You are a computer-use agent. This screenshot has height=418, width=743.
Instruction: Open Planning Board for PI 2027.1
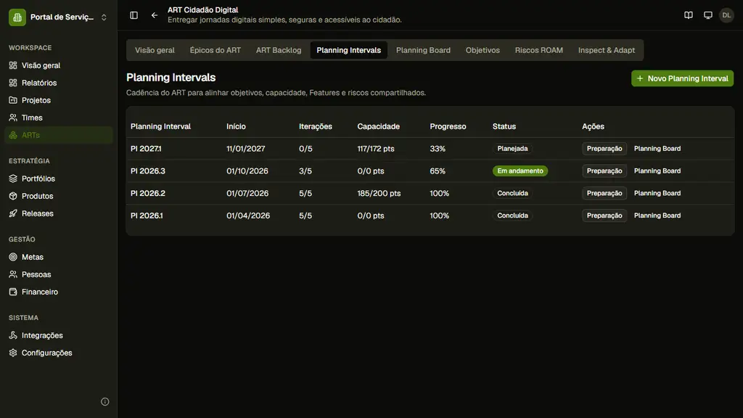point(657,149)
